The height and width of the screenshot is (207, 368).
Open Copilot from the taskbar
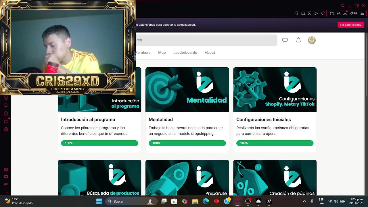coord(185,201)
